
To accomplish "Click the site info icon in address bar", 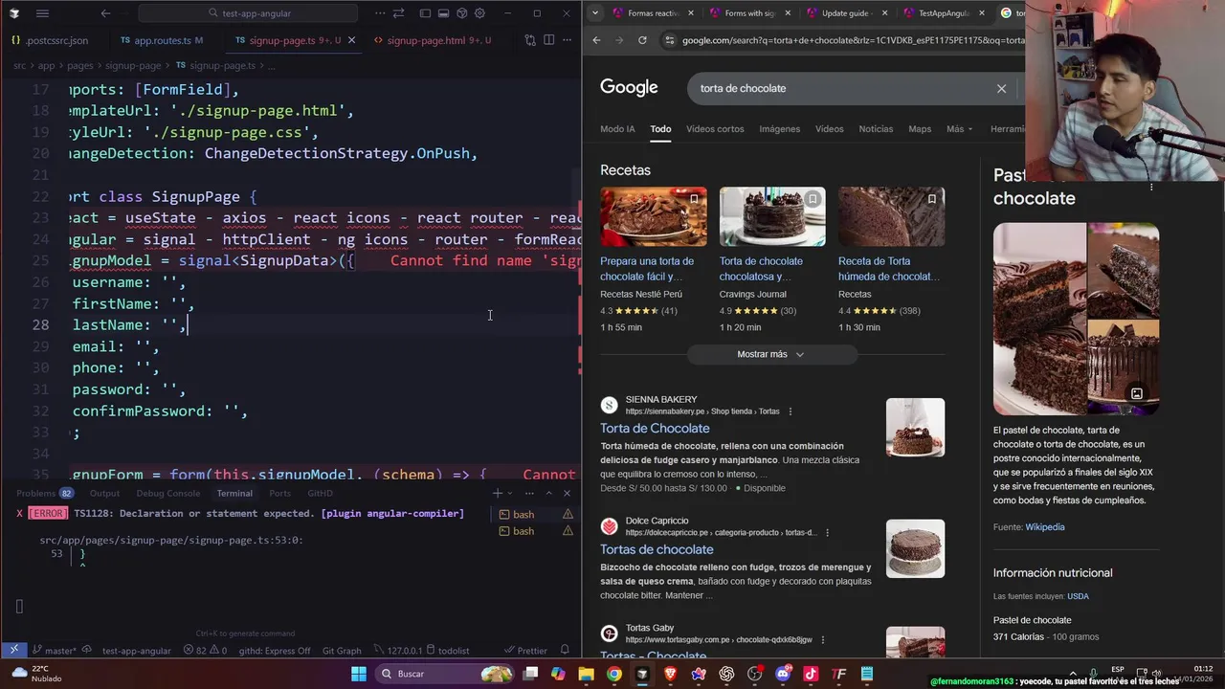I will [670, 40].
